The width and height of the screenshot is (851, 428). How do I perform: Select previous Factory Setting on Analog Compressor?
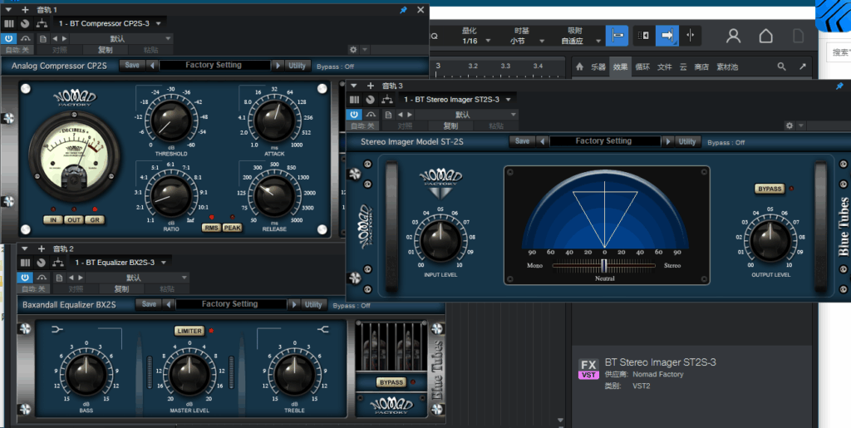[152, 65]
